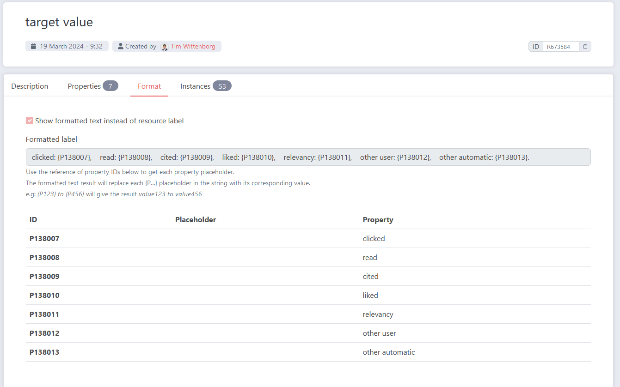The width and height of the screenshot is (620, 387).
Task: Copy the resource ID with clipboard icon
Action: pos(585,47)
